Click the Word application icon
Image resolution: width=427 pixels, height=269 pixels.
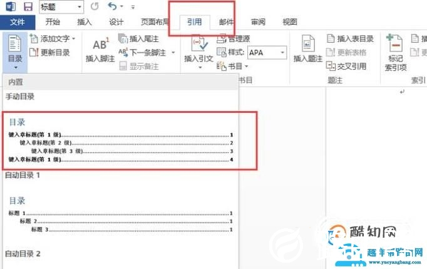pos(11,6)
